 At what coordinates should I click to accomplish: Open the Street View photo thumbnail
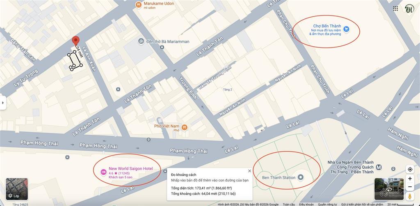(x=389, y=189)
